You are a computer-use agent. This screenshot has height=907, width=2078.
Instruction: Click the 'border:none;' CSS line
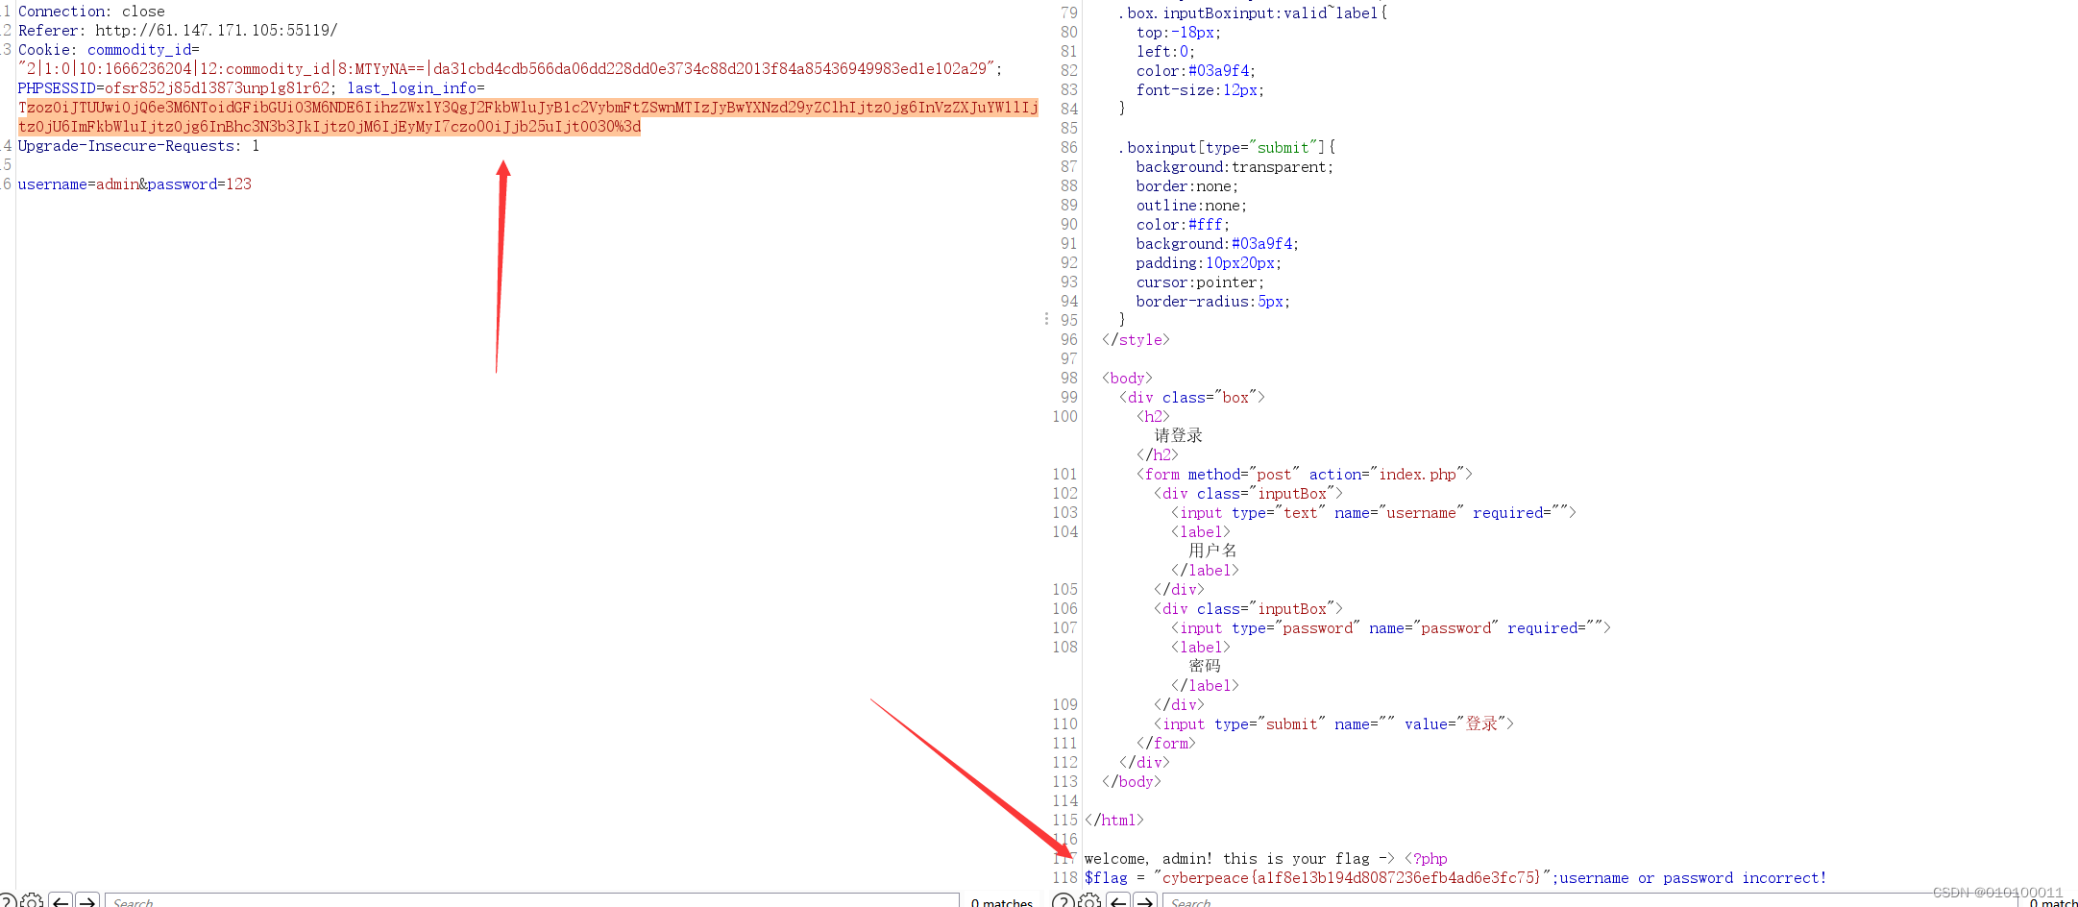[1186, 186]
